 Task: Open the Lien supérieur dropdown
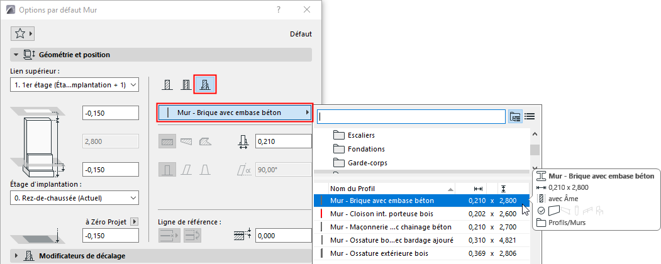coord(74,85)
